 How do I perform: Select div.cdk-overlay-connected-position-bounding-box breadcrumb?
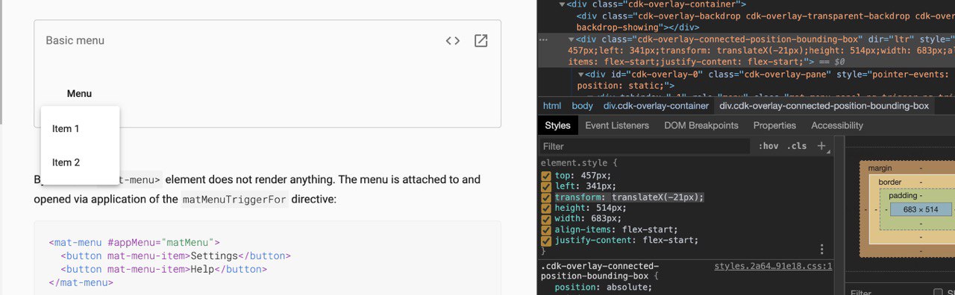824,106
